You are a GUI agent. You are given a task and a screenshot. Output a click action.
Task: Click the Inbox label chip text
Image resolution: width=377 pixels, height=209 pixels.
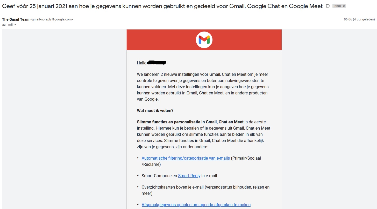coord(337,6)
